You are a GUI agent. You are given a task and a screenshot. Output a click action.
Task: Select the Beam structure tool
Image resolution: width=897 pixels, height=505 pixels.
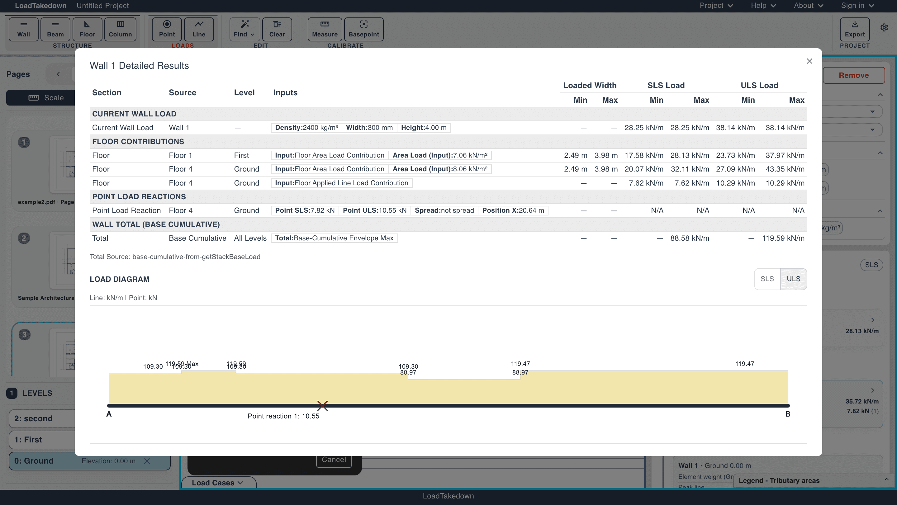(x=55, y=29)
